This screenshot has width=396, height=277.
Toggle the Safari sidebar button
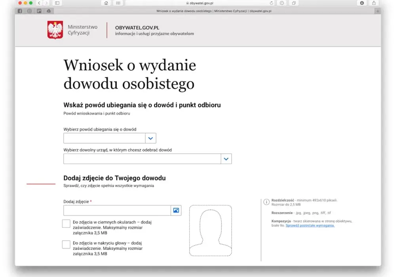click(57, 3)
